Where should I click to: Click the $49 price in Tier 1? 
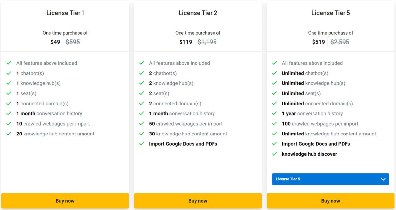(55, 42)
